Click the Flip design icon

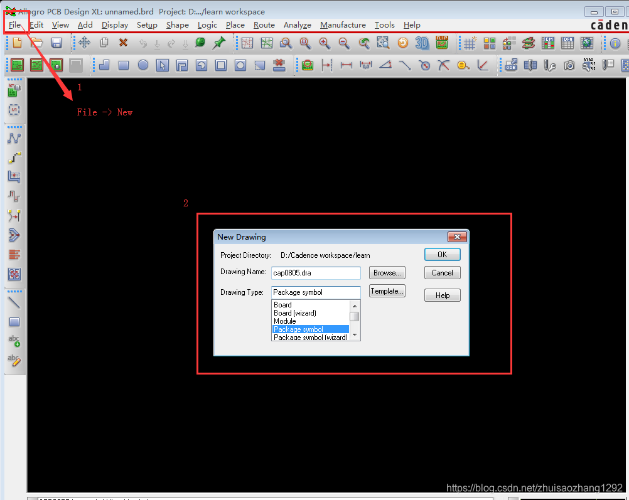442,43
